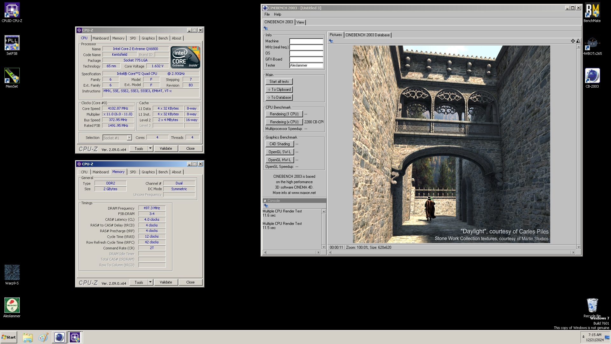Run Rendering (1 CPU) benchmark
Screen dimensions: 611x344
point(284,114)
